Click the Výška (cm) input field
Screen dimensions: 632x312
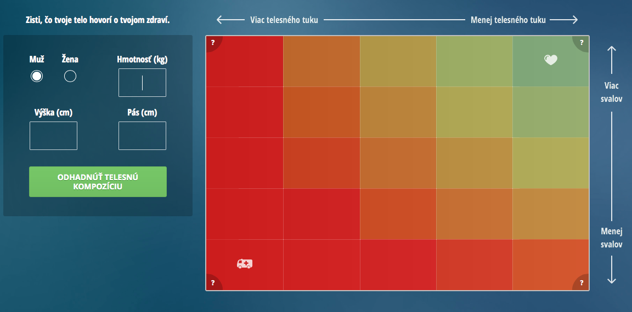[x=53, y=136]
